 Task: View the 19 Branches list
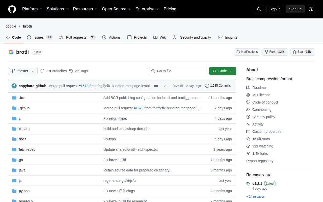[x=54, y=71]
